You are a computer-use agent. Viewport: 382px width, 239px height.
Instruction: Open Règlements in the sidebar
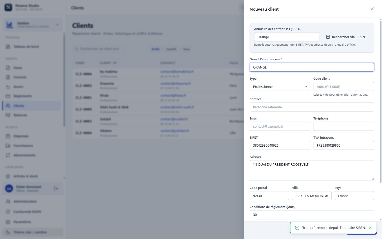(32, 96)
